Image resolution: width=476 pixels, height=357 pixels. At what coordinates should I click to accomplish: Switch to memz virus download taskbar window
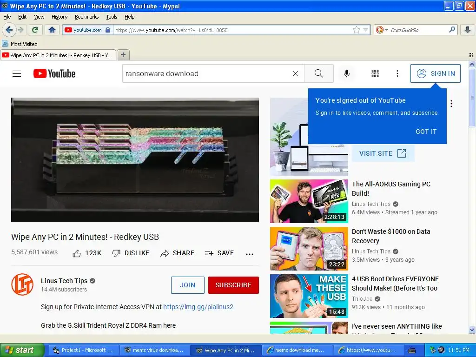[x=154, y=350]
